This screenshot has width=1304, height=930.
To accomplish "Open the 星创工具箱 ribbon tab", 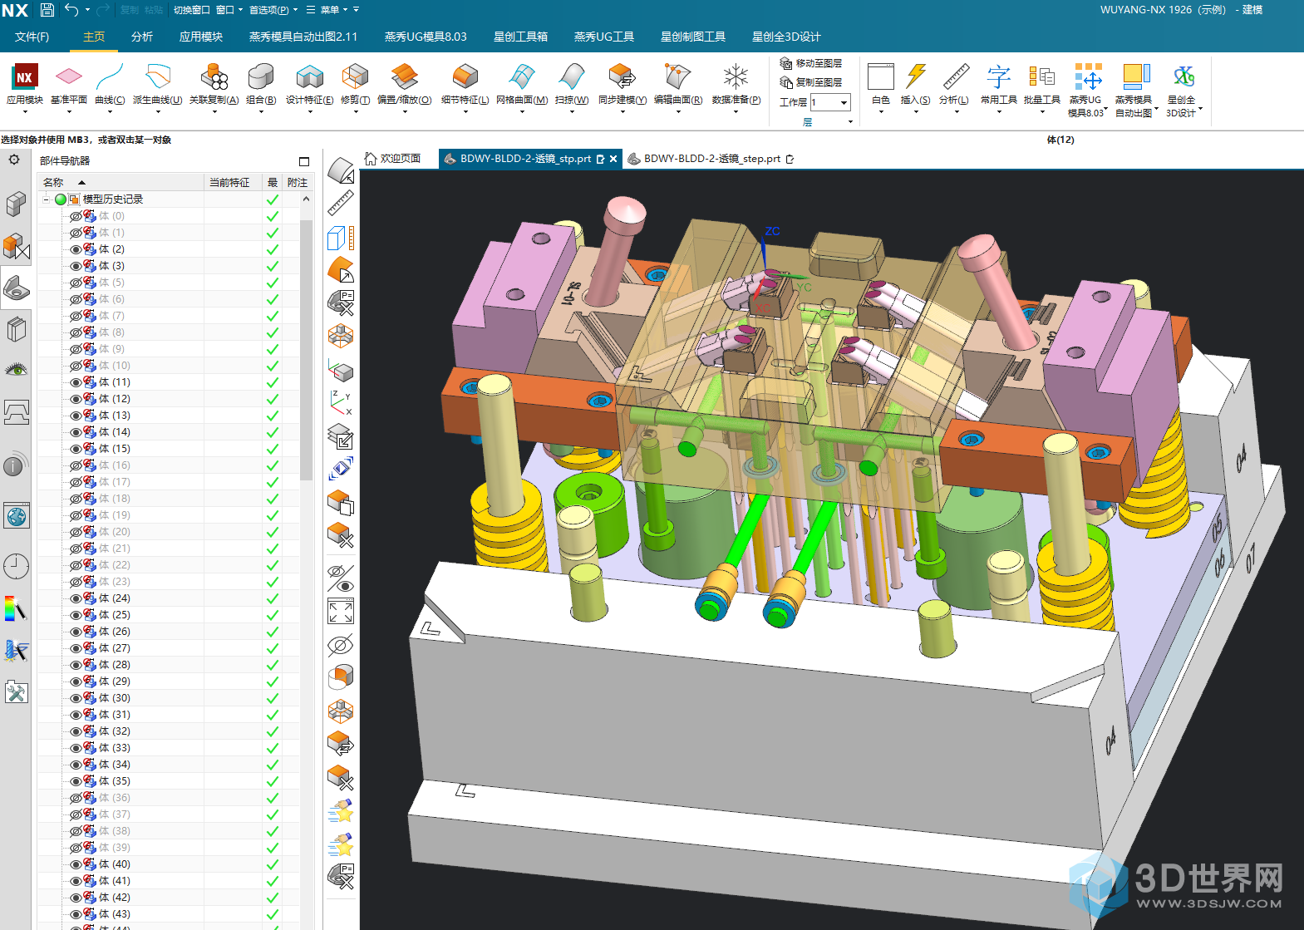I will click(x=521, y=37).
